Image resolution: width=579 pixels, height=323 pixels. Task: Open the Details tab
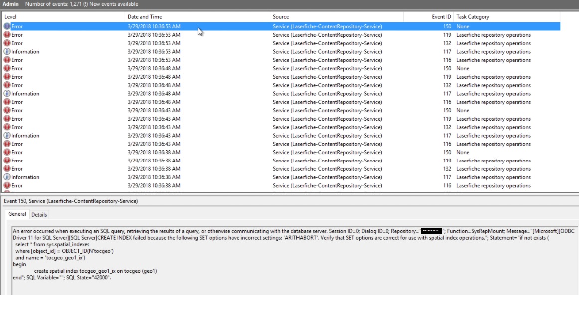click(39, 215)
